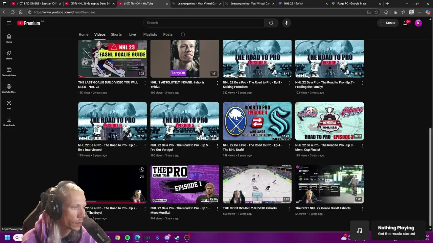Open options menu for Ep.1 video
The image size is (433, 243).
217,209
